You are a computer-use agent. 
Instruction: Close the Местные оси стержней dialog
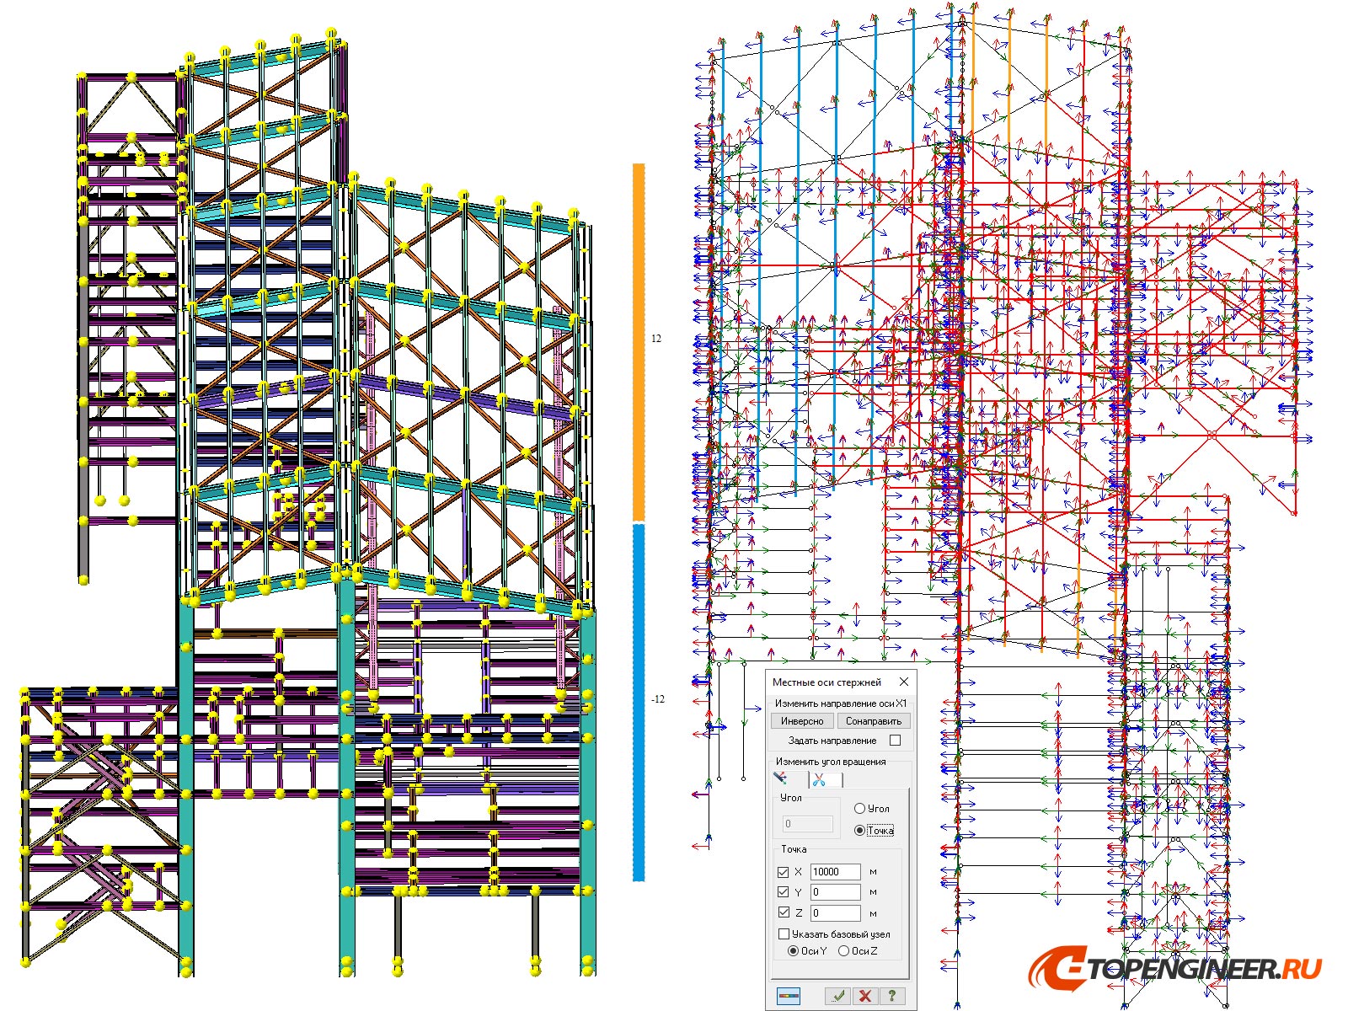[905, 682]
